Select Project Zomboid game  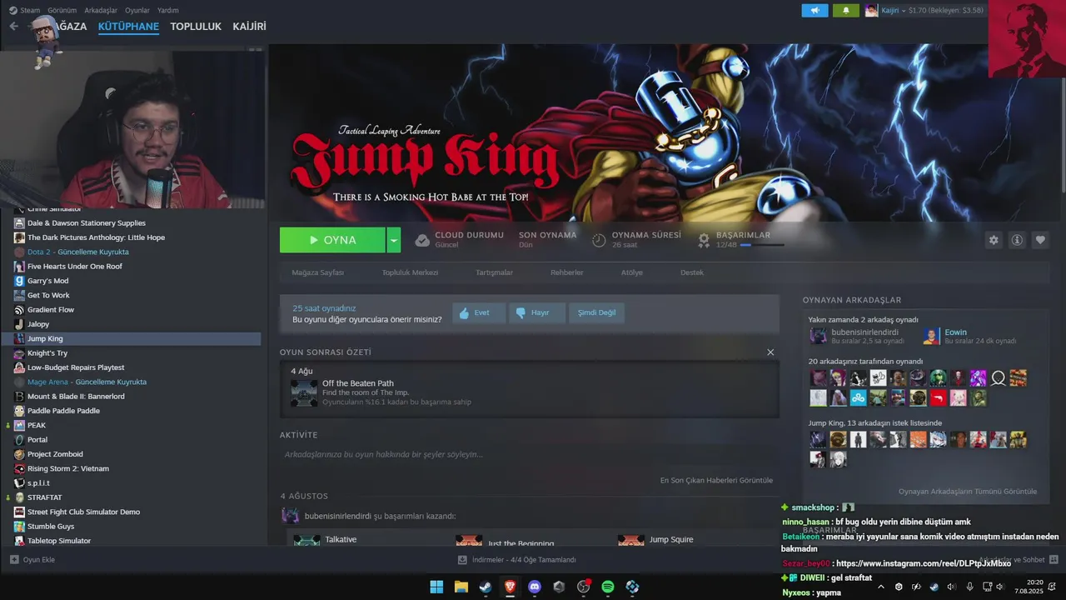55,454
